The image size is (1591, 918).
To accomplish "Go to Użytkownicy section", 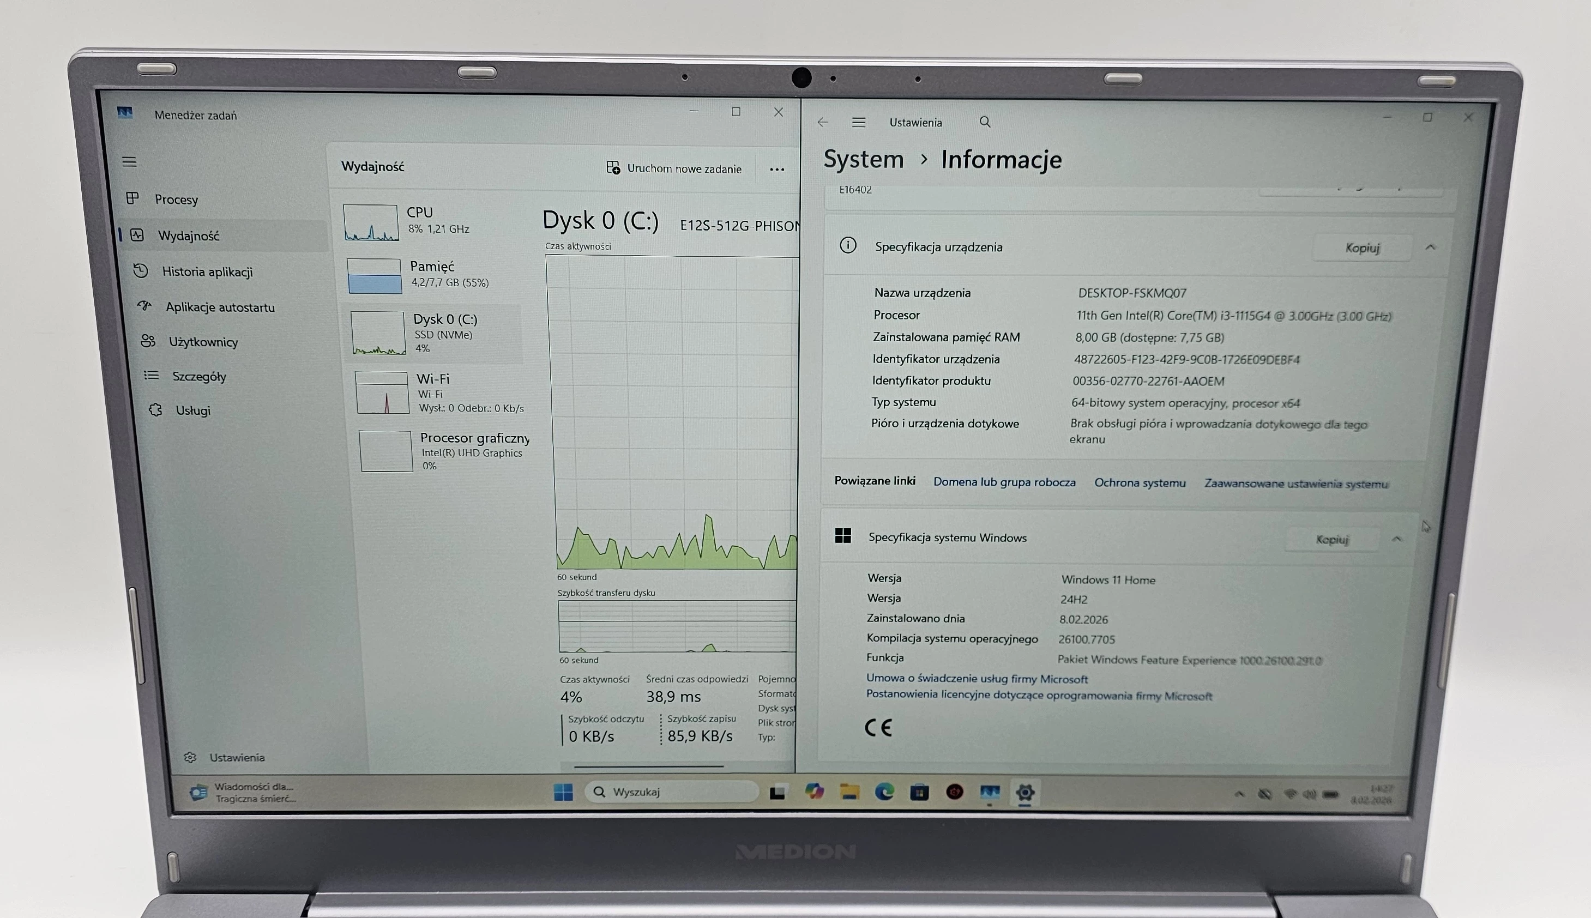I will coord(203,342).
